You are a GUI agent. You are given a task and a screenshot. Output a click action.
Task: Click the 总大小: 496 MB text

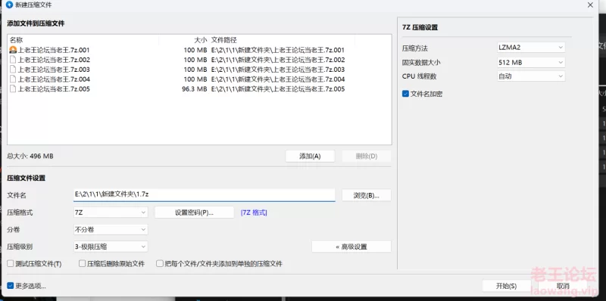point(30,157)
